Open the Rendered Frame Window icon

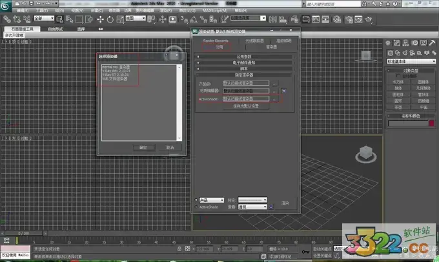click(x=359, y=19)
